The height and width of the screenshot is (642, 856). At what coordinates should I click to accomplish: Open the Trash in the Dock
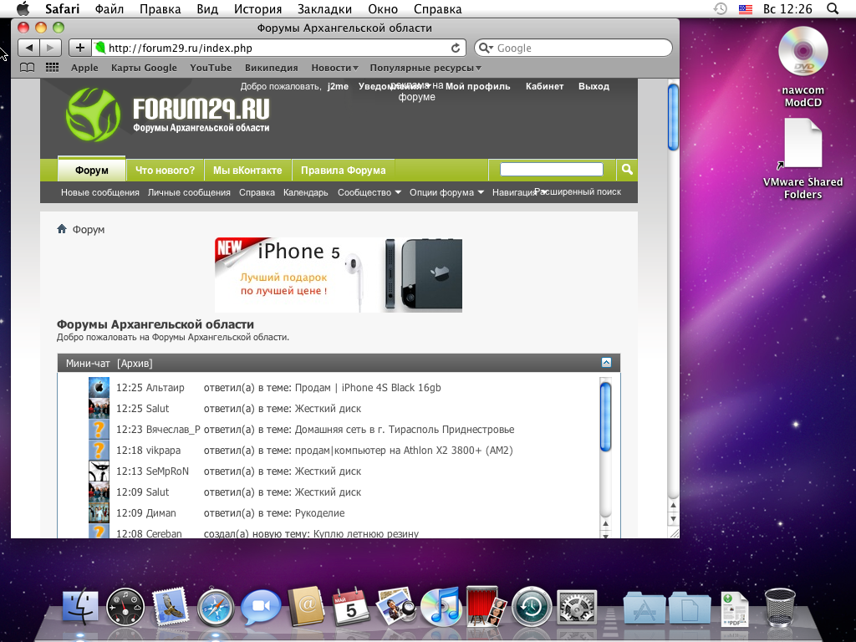point(780,607)
